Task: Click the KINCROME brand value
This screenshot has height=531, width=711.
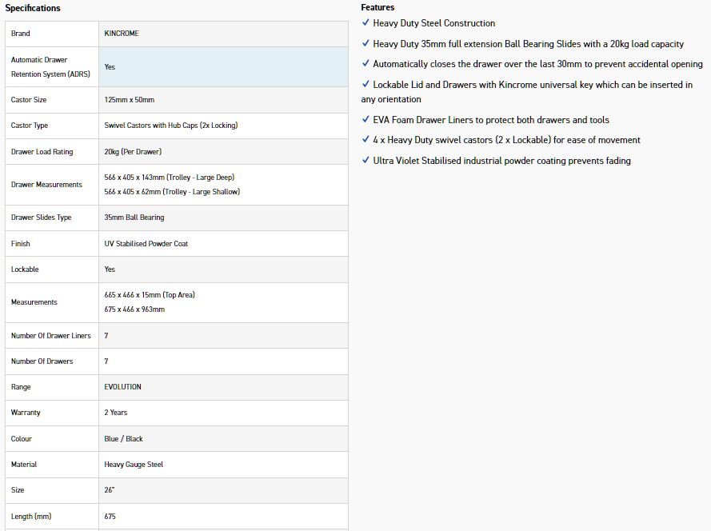Action: tap(122, 34)
